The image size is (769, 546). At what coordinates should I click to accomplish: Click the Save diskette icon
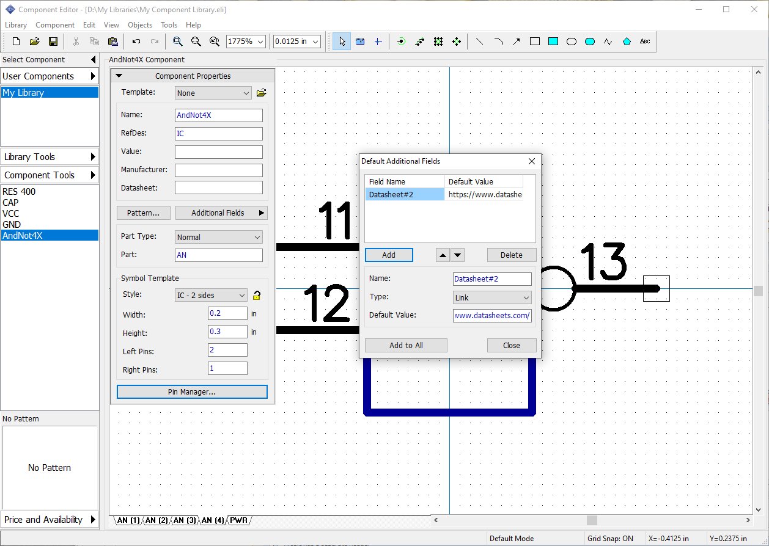point(53,42)
